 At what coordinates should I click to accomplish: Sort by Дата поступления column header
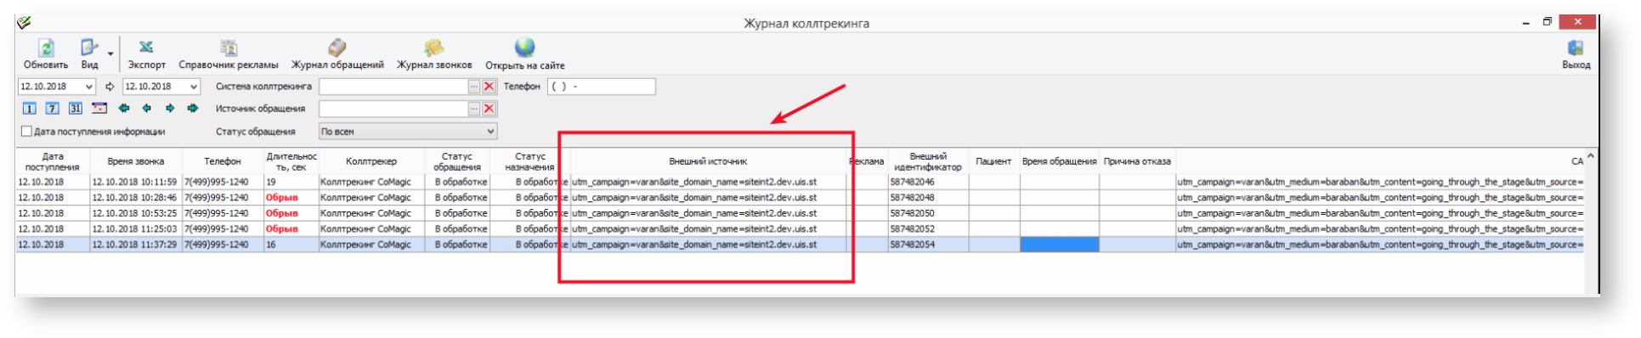(53, 161)
